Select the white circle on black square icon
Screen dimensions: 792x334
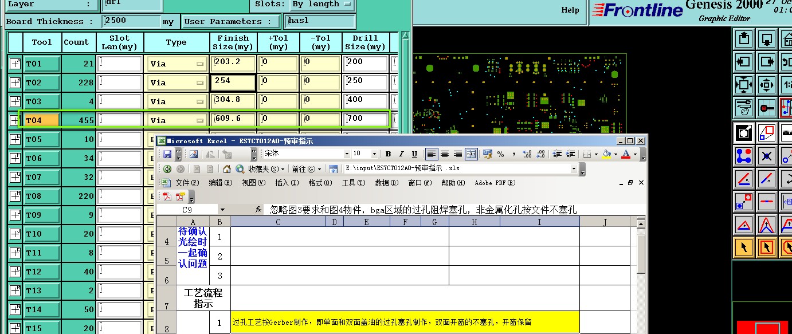pos(744,133)
